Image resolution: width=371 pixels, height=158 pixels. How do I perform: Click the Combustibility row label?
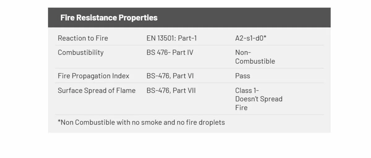tap(81, 52)
